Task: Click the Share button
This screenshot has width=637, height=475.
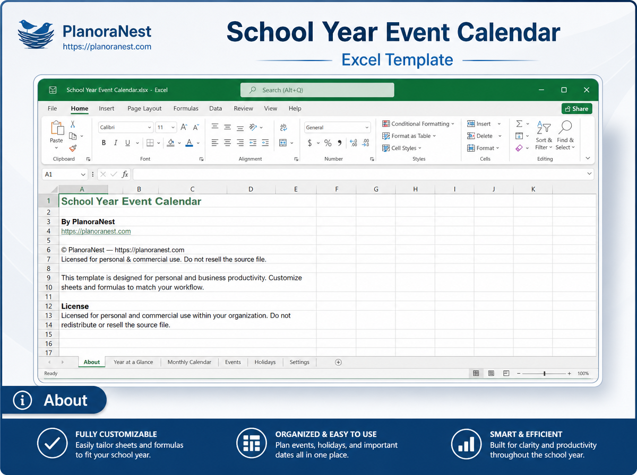Action: tap(576, 109)
